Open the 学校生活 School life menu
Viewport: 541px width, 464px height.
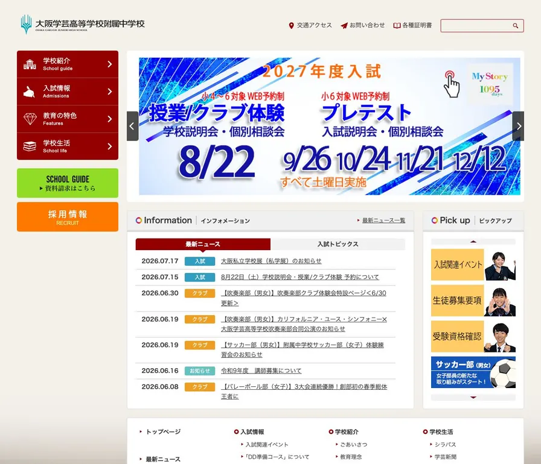click(68, 146)
